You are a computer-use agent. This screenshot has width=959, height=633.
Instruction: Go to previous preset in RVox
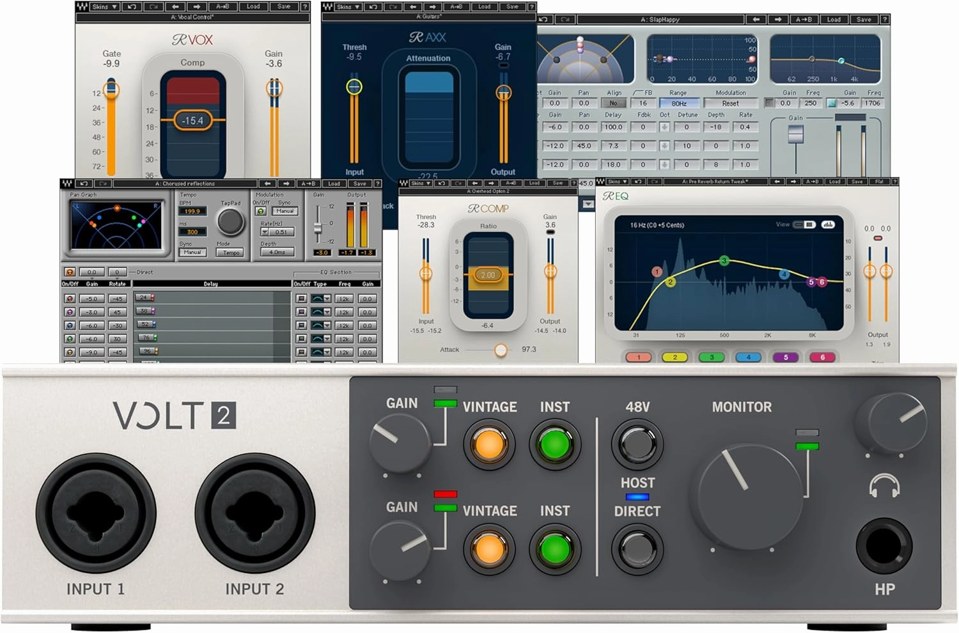click(x=175, y=6)
